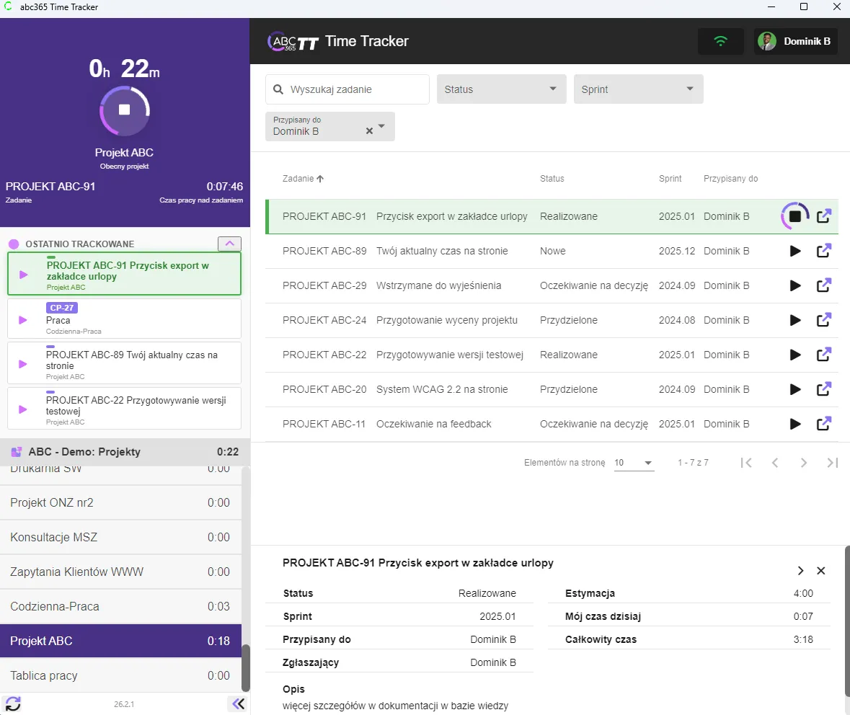Collapse the OSTATNIO TRACKOWANE section

(229, 244)
